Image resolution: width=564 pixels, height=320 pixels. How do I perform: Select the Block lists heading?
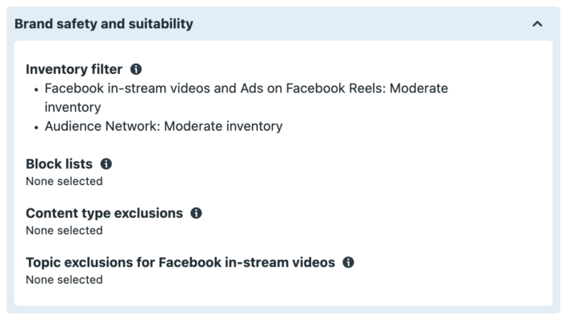point(59,163)
